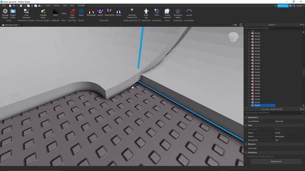Open the Avatar Importer
This screenshot has width=305, height=171.
point(167,14)
